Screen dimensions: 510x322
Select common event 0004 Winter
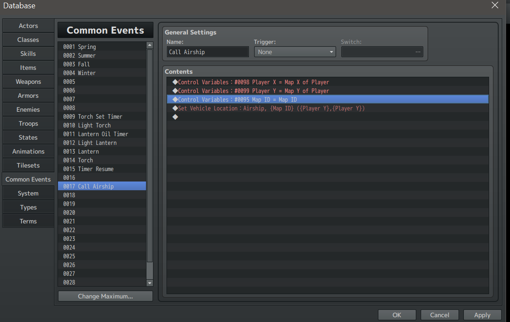102,73
